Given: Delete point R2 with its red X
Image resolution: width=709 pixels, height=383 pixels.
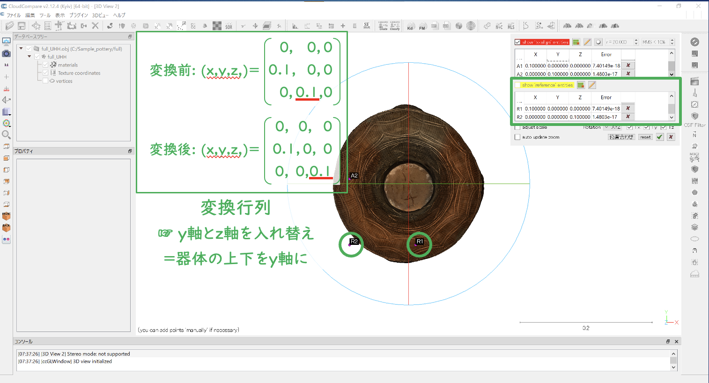Looking at the screenshot, I should [628, 117].
